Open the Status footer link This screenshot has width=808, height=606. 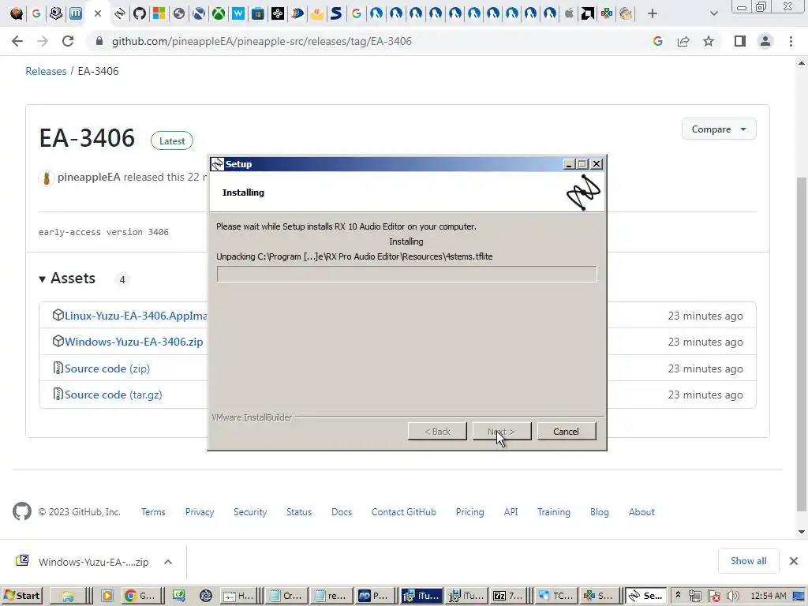(x=299, y=511)
